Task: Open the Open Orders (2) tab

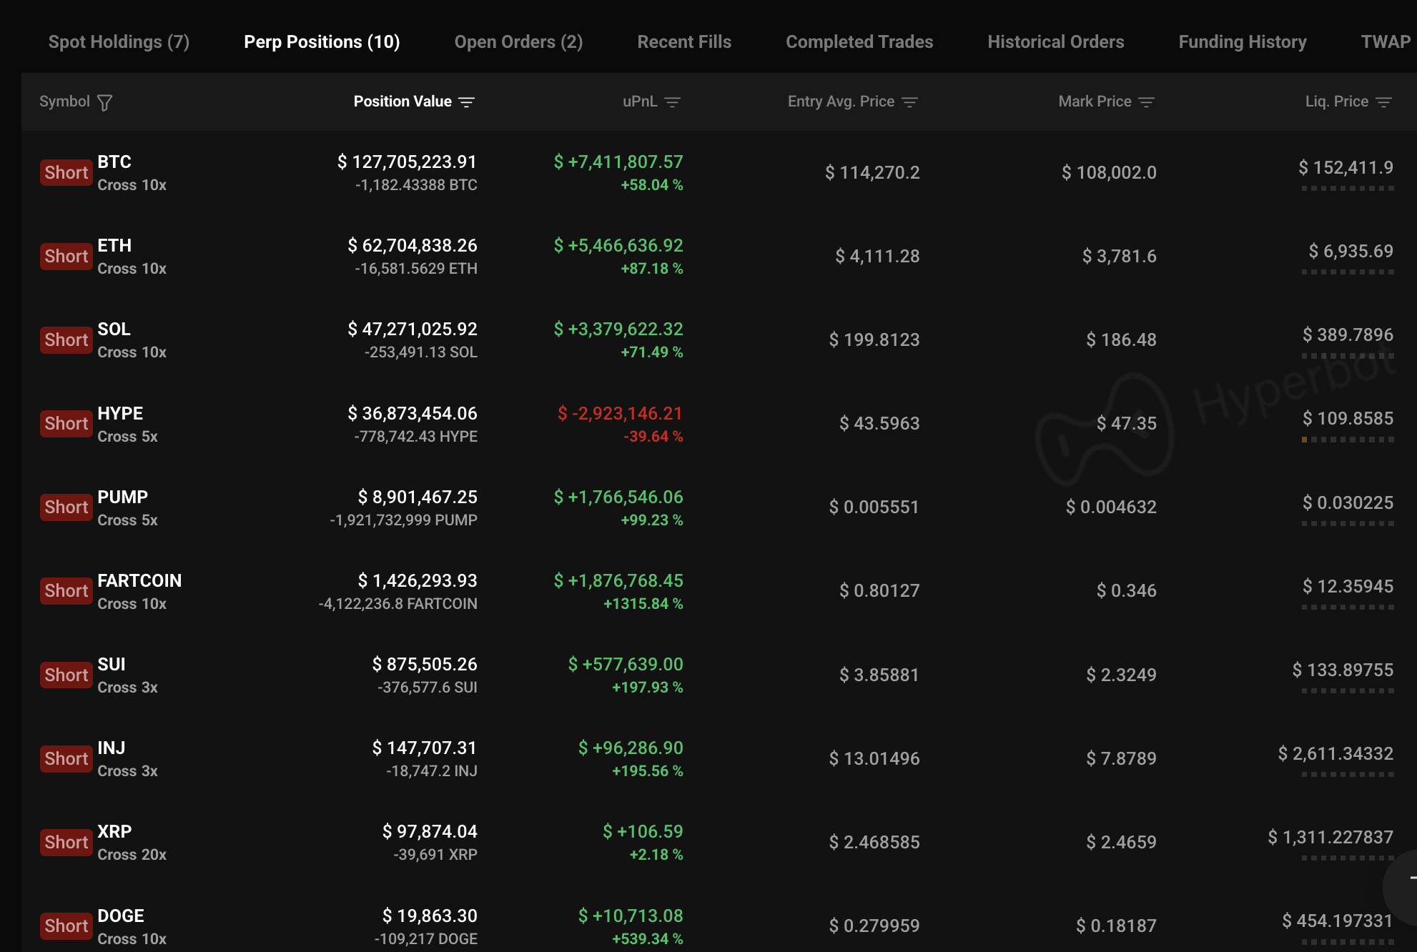Action: (518, 42)
